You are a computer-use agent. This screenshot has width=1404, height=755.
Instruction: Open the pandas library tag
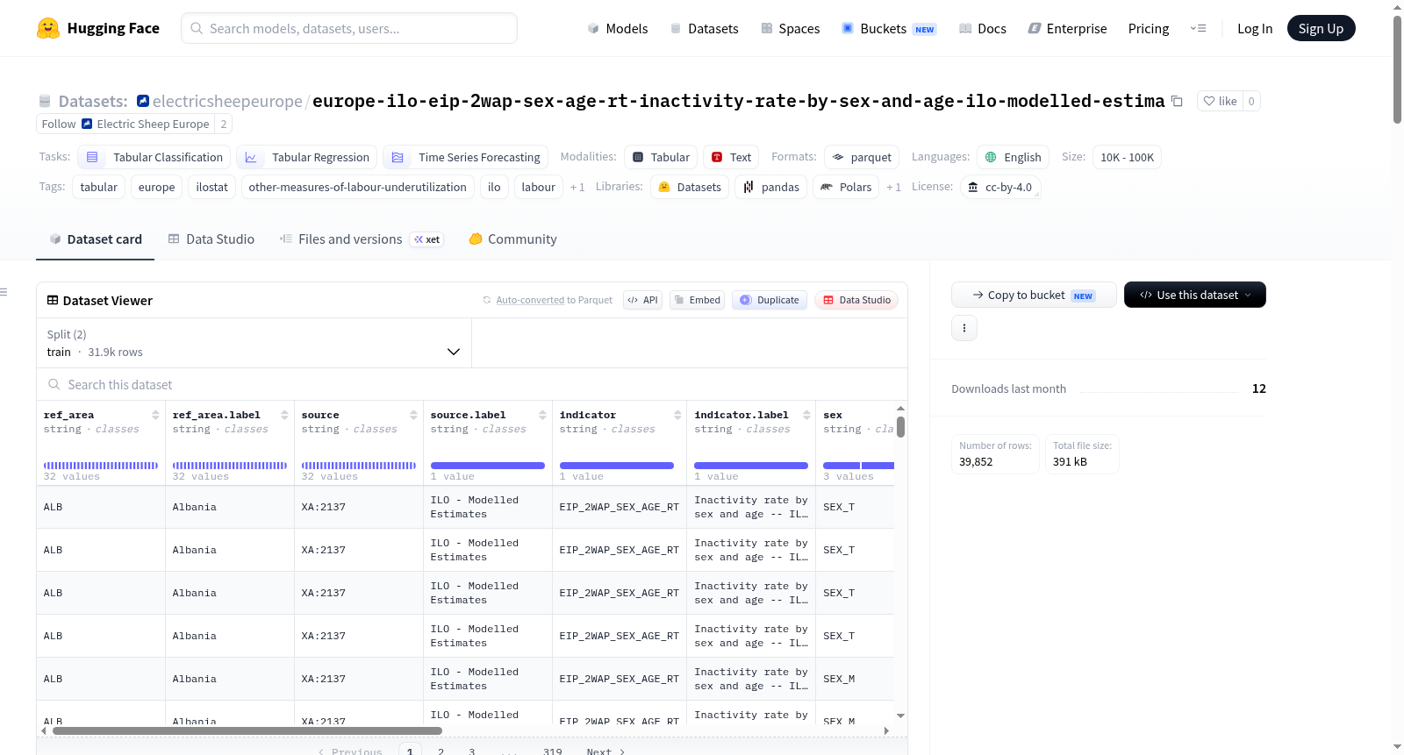point(771,187)
